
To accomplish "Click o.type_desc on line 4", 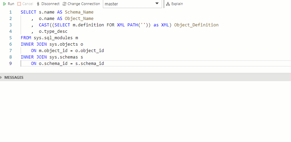I will click(53, 31).
